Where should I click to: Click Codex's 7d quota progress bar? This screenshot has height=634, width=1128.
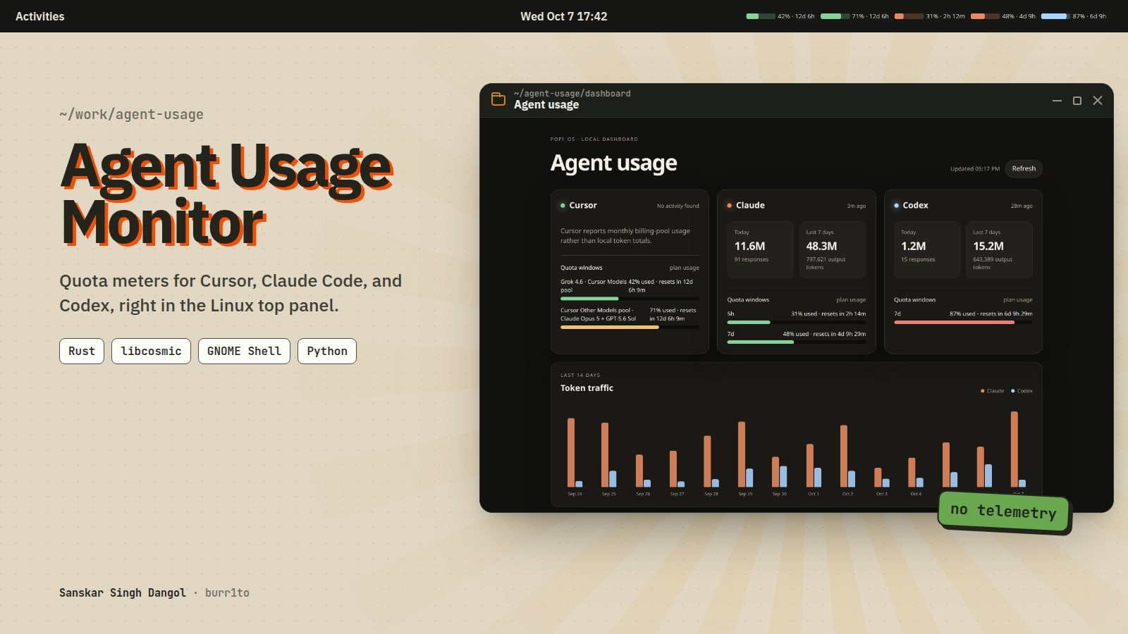coord(963,323)
